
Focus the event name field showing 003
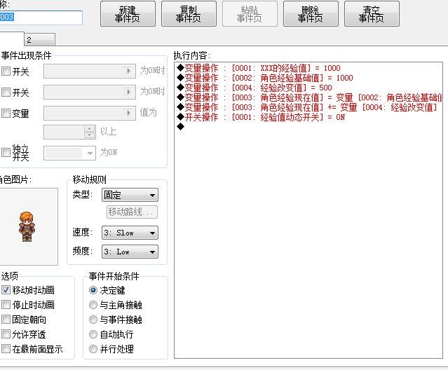(x=41, y=18)
